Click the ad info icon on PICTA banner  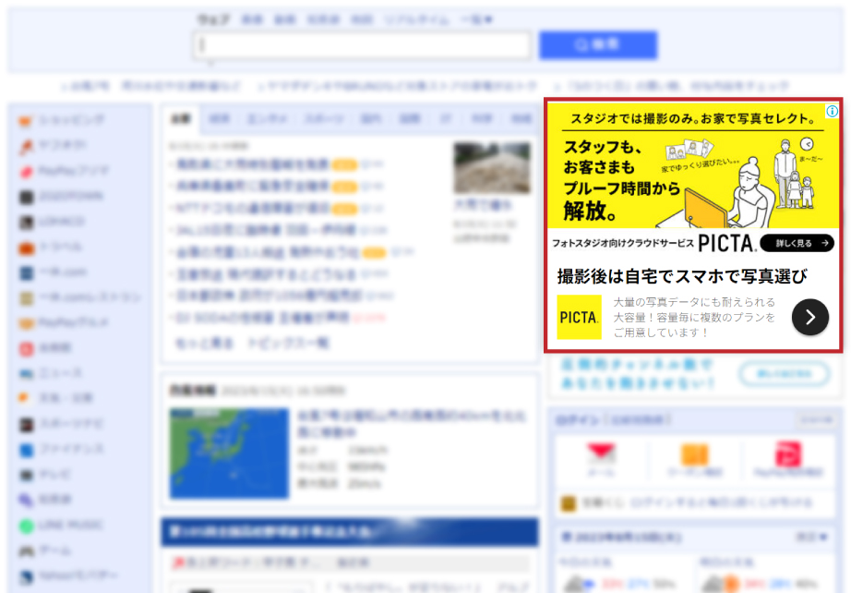click(x=832, y=112)
